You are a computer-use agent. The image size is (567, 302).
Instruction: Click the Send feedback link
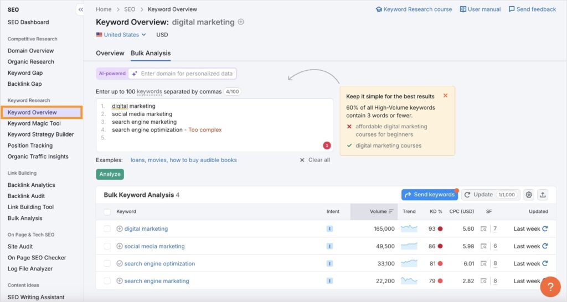coord(532,9)
